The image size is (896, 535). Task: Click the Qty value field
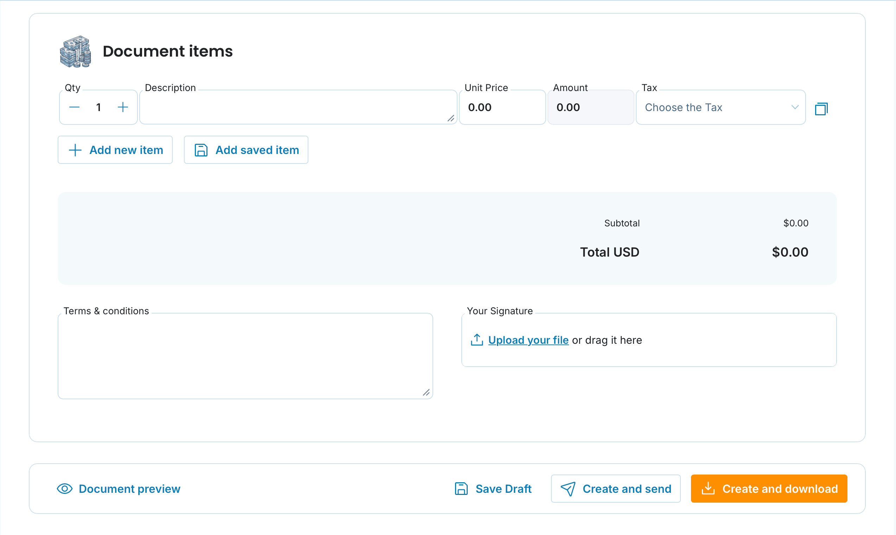pos(98,107)
